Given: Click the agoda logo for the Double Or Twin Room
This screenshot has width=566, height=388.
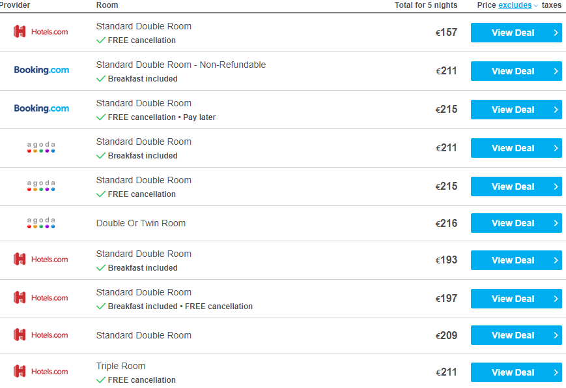Looking at the screenshot, I should point(41,223).
